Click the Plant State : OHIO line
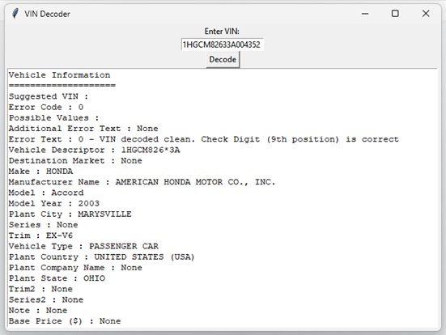The width and height of the screenshot is (446, 335). [57, 278]
